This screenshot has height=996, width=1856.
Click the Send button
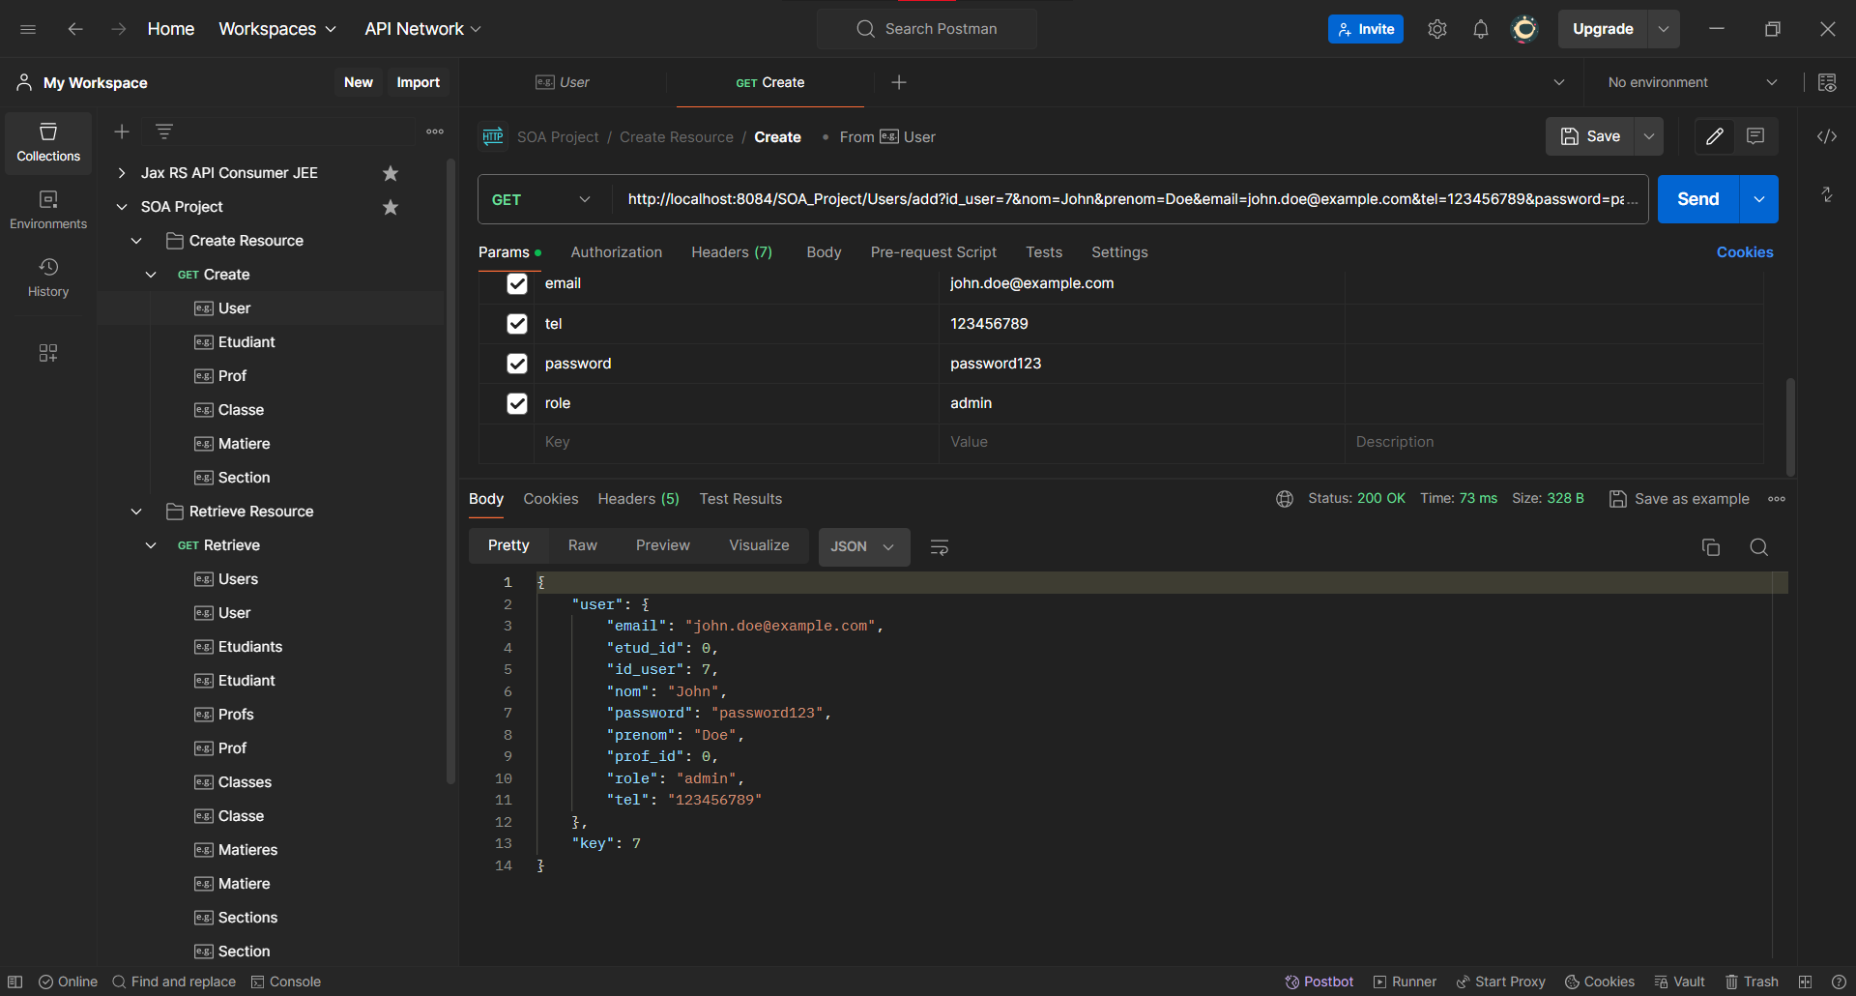(x=1698, y=199)
